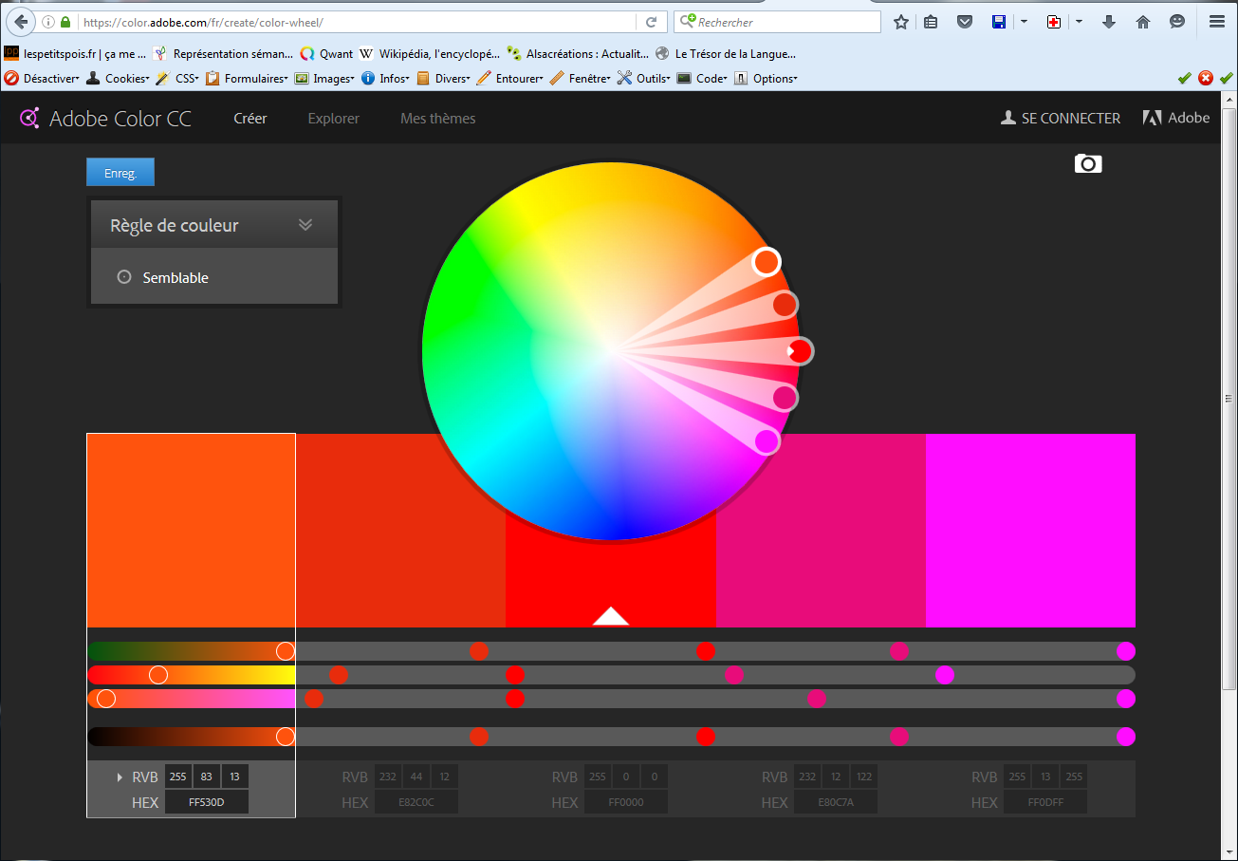Open the Firefox hamburger menu
Screen dimensions: 1238x861
click(1217, 22)
